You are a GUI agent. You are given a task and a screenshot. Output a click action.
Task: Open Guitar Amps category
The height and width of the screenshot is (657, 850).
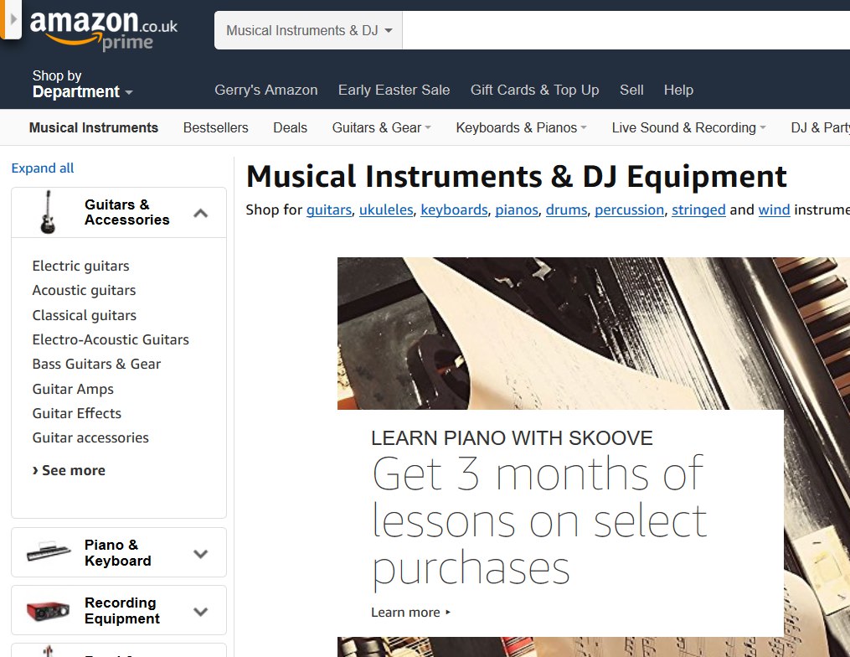(73, 389)
